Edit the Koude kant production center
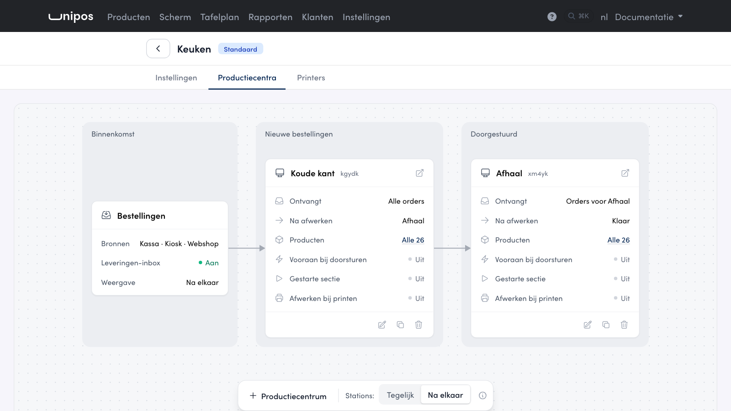 click(x=382, y=325)
